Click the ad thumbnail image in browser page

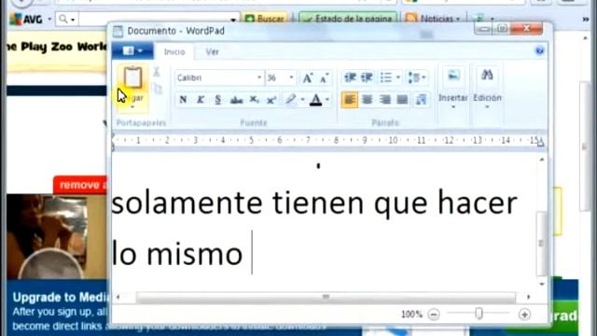(57, 236)
